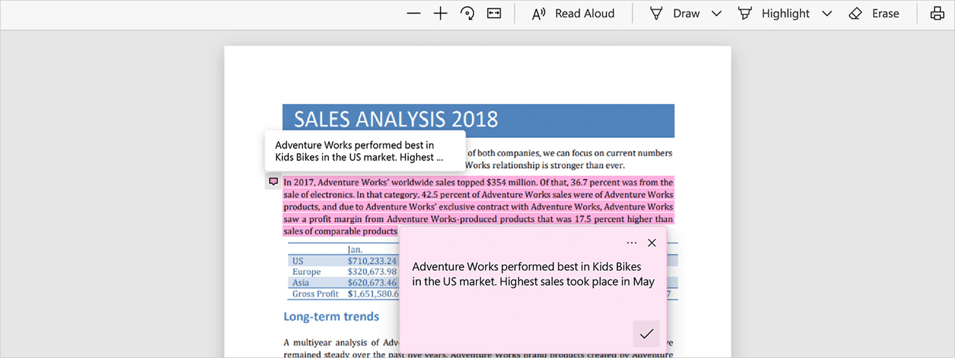Click the $320,673.98 Europe table cell
The height and width of the screenshot is (358, 955).
tap(372, 271)
